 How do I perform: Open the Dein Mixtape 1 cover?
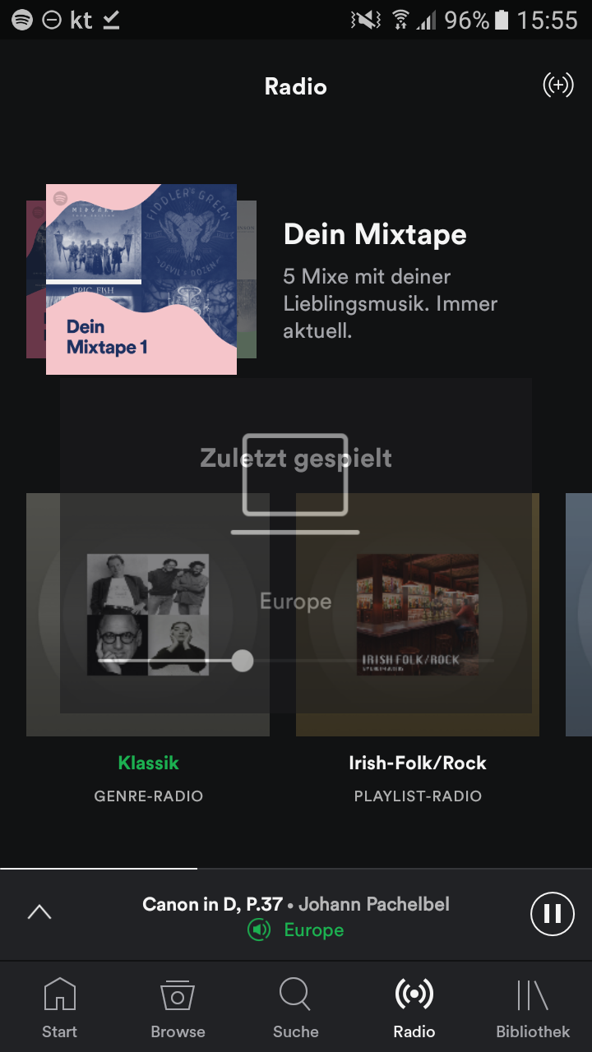point(141,279)
